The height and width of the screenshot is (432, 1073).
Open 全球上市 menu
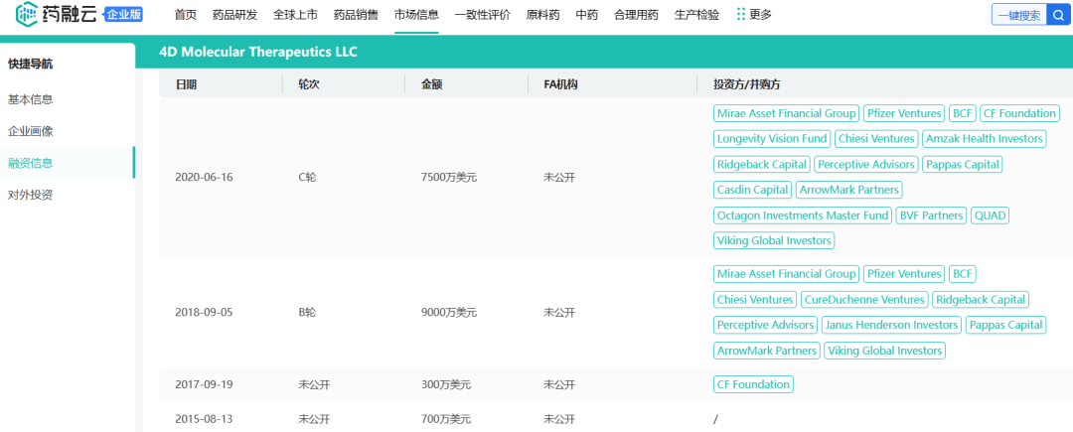coord(295,14)
